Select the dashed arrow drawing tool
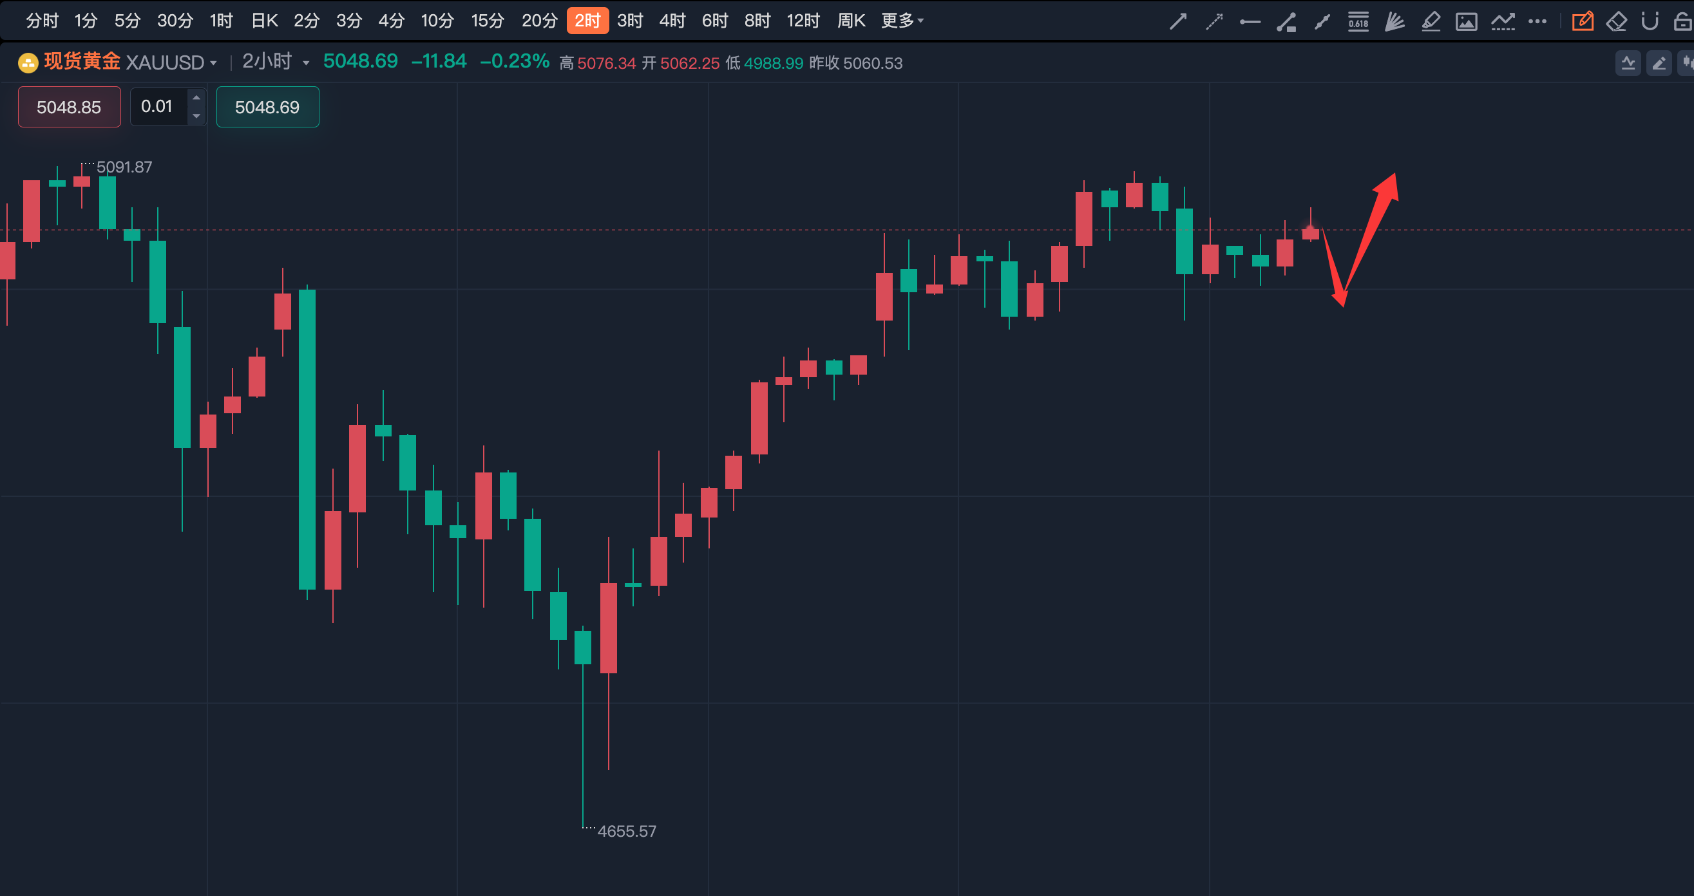The width and height of the screenshot is (1694, 896). (1214, 22)
